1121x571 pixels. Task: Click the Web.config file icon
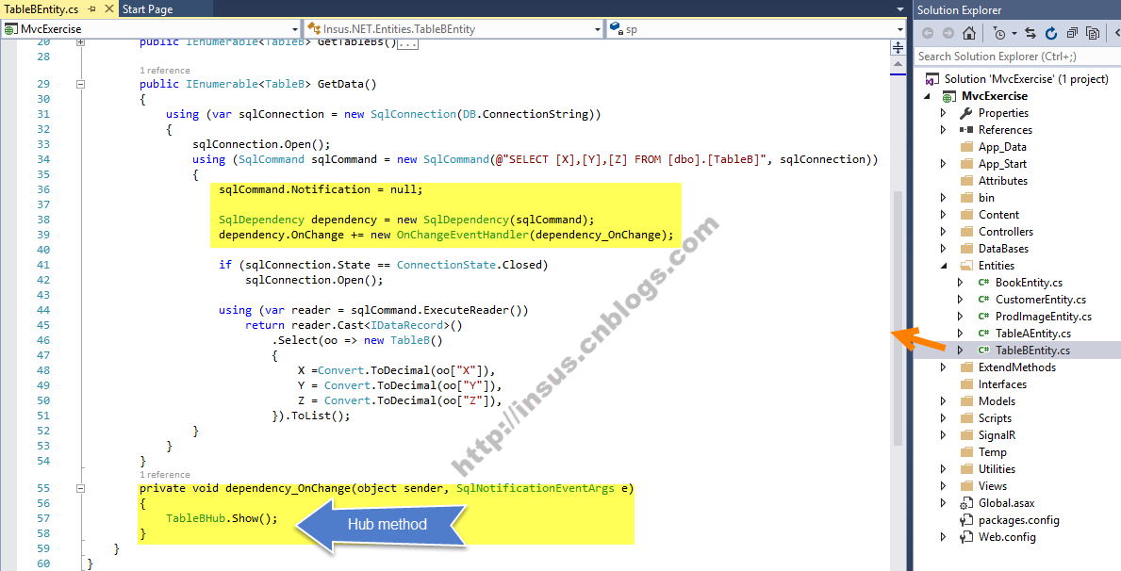[966, 537]
